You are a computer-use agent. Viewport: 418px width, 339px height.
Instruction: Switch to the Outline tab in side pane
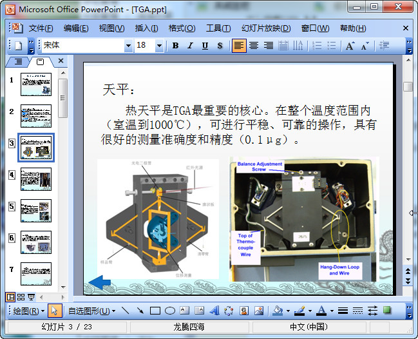(x=18, y=62)
